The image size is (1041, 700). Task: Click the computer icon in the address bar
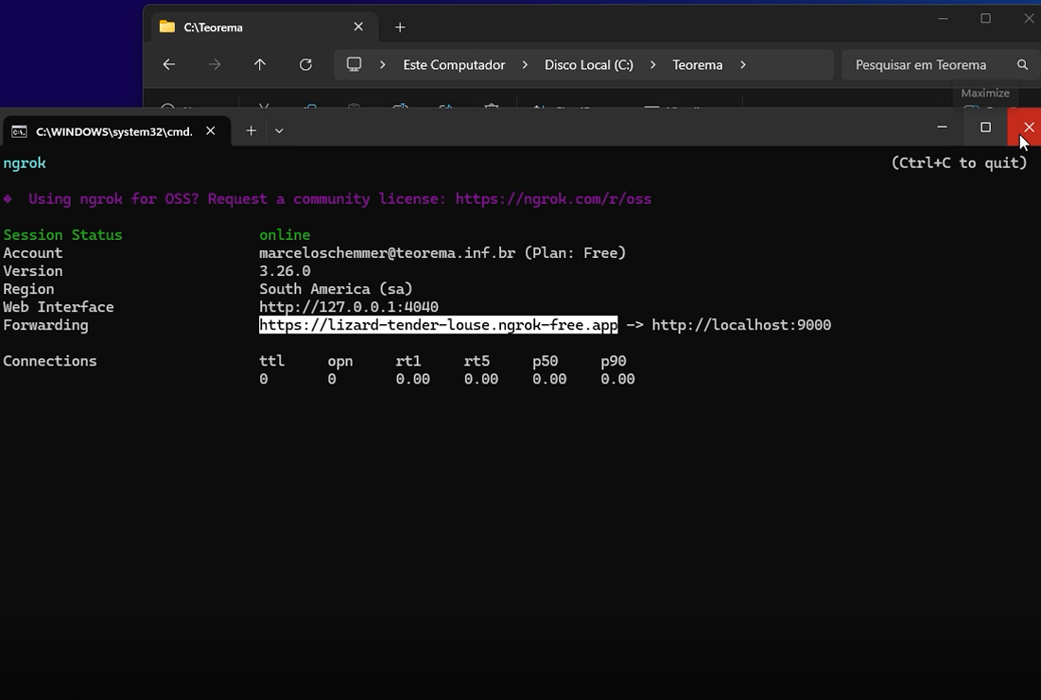click(354, 64)
